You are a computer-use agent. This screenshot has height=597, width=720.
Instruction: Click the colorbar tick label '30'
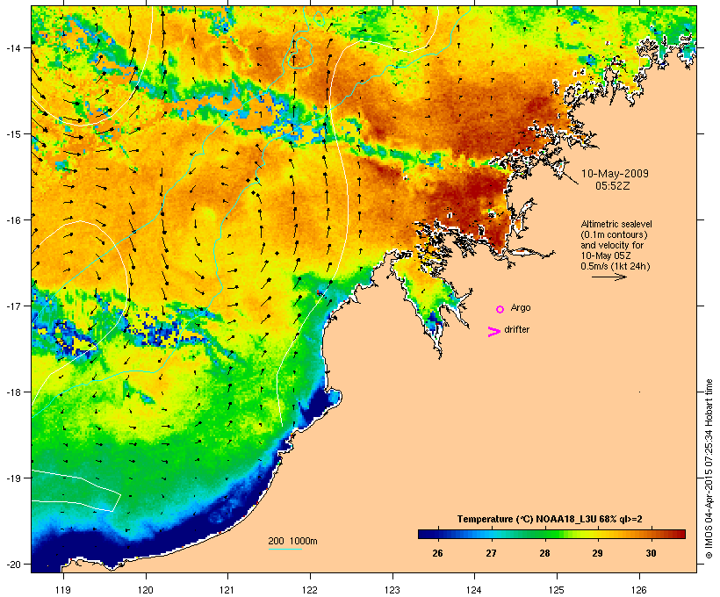click(651, 553)
